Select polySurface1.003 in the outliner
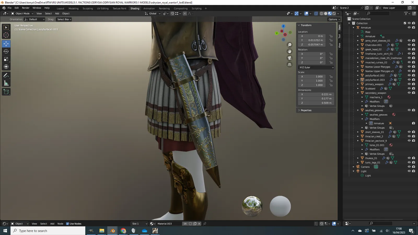Screen dimensions: 418x235 click(x=375, y=80)
